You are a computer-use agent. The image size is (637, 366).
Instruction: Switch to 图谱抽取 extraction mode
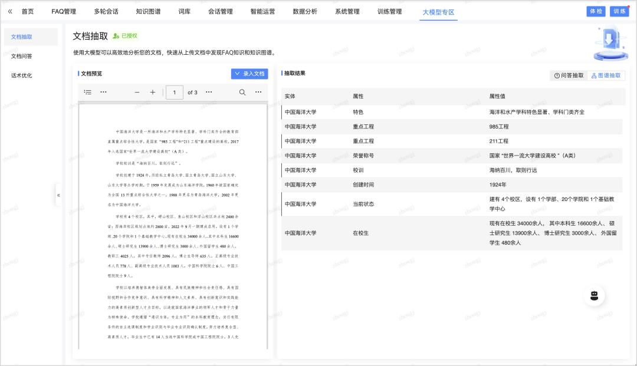(606, 75)
